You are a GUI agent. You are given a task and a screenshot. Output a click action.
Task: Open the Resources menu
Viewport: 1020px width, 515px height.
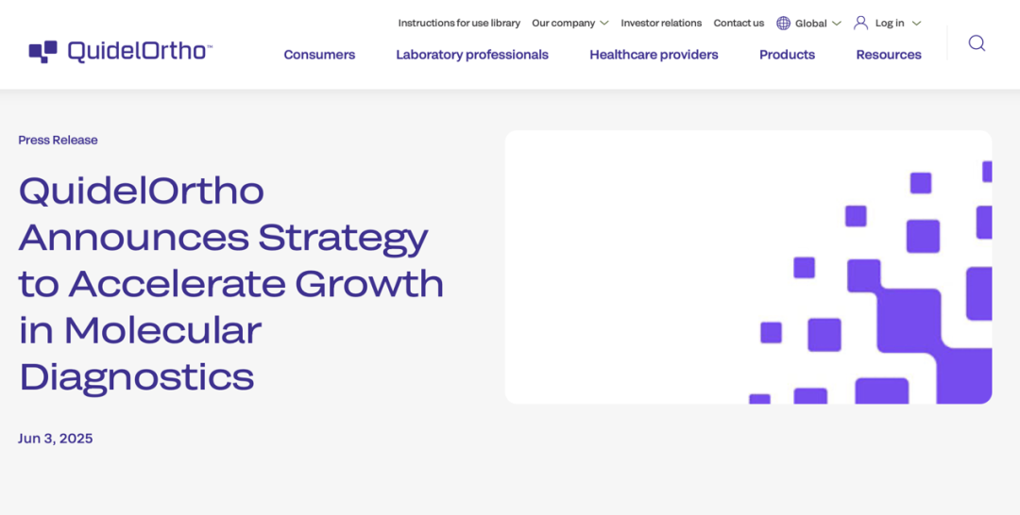point(889,55)
